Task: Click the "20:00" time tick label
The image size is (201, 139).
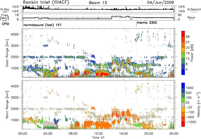Action: tap(149, 134)
